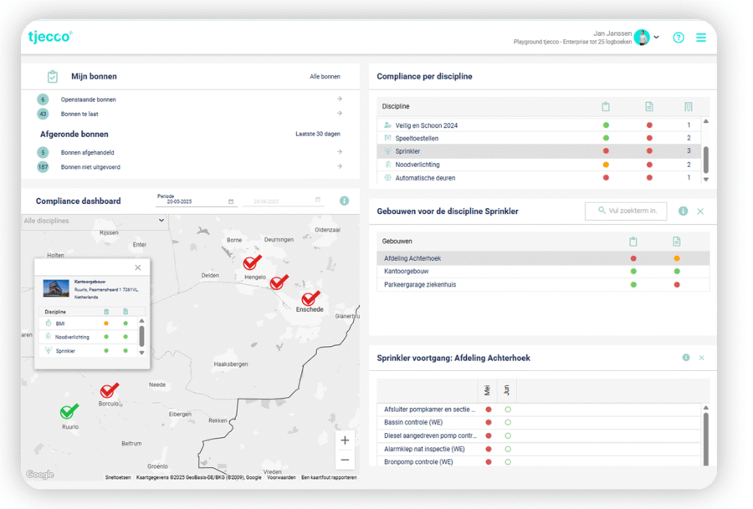Open Bonnen niet uitgevoerd arrow
Screen dimensions: 753x509
point(340,166)
